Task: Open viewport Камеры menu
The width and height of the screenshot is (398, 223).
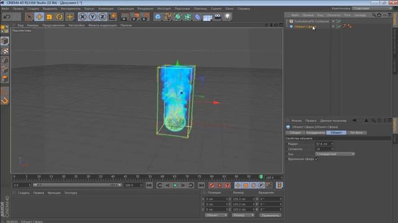Action: pos(33,25)
